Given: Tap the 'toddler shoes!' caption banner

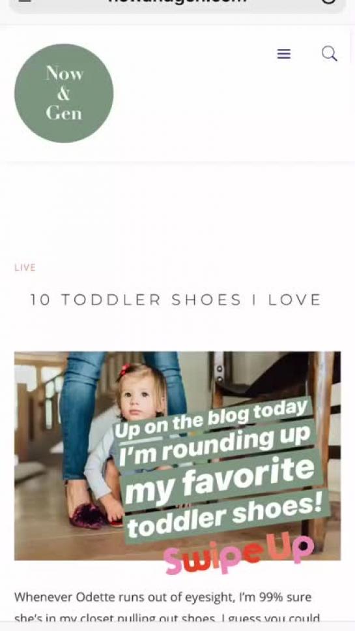Looking at the screenshot, I should click(226, 516).
